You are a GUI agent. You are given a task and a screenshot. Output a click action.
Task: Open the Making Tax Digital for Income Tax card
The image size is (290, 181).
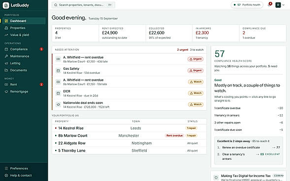pos(249,177)
